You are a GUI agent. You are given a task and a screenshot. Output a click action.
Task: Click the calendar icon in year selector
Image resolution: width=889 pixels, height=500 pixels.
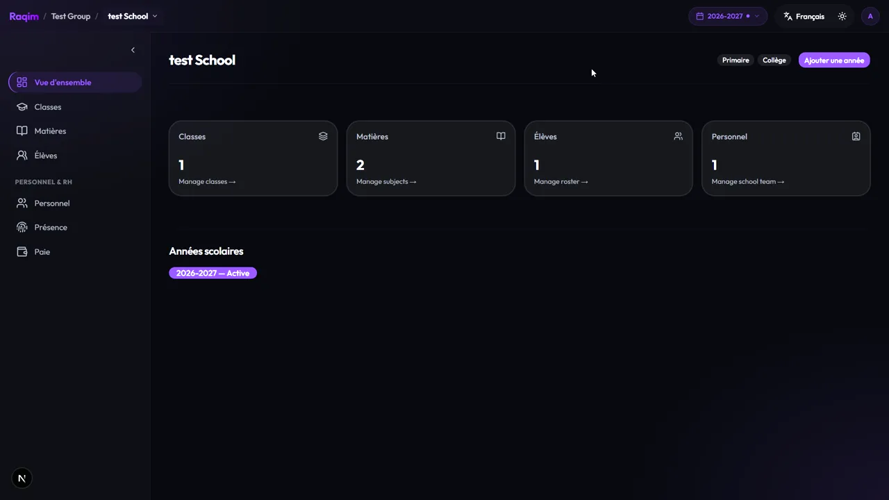pyautogui.click(x=700, y=16)
